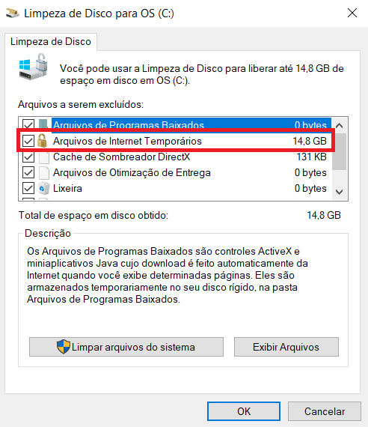The height and width of the screenshot is (427, 368).
Task: Uncheck Arquivos de Internet Temporários checkbox
Action: (28, 141)
